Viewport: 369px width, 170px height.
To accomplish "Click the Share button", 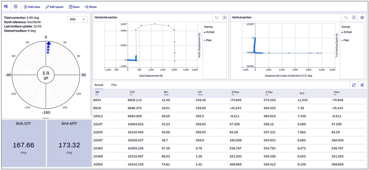I will pyautogui.click(x=91, y=7).
